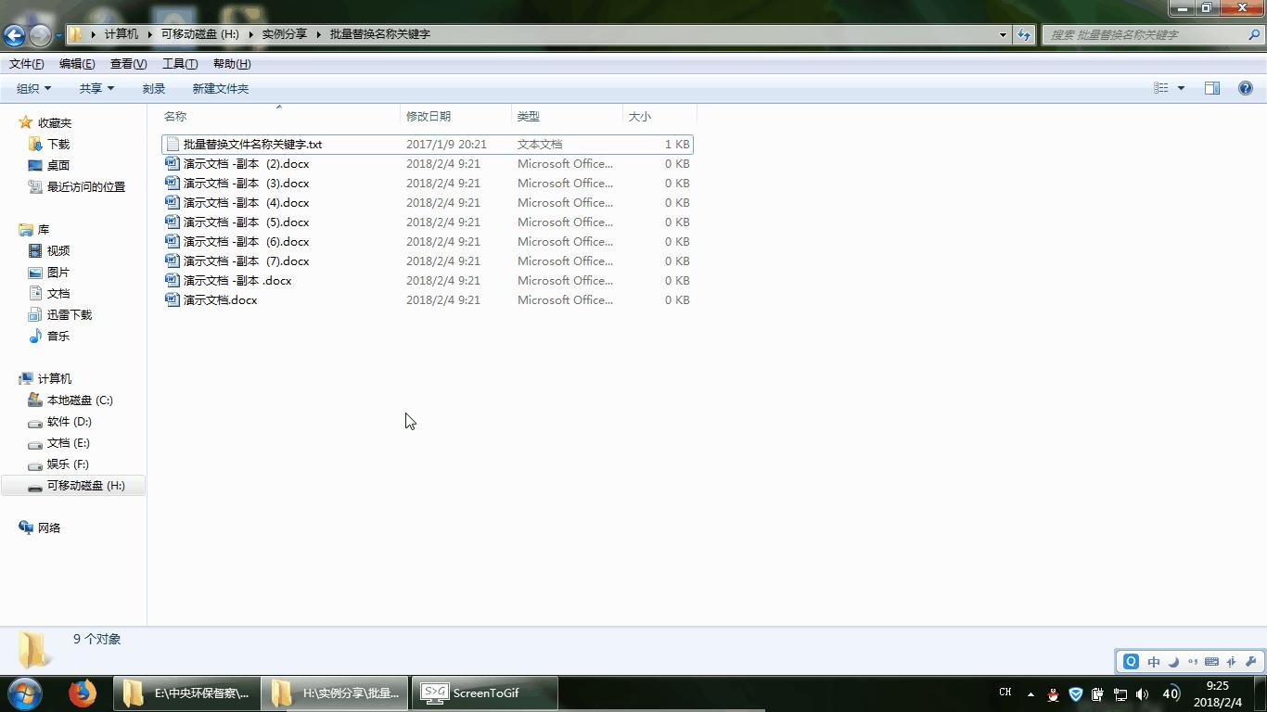Select the file name 演示文档 -副本 (6).docx
Image resolution: width=1267 pixels, height=712 pixels.
[246, 242]
